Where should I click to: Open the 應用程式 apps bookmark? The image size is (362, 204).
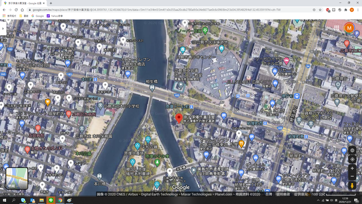click(10, 16)
